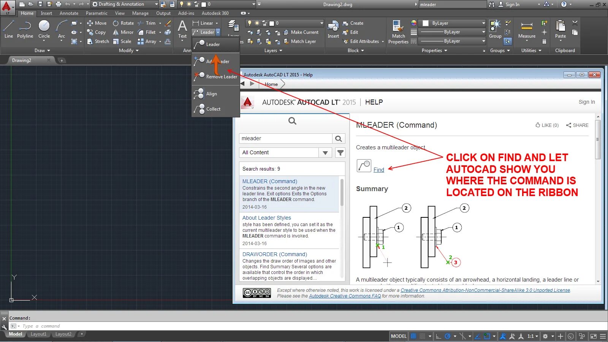The image size is (608, 342).
Task: Click the Create block button
Action: (x=353, y=23)
